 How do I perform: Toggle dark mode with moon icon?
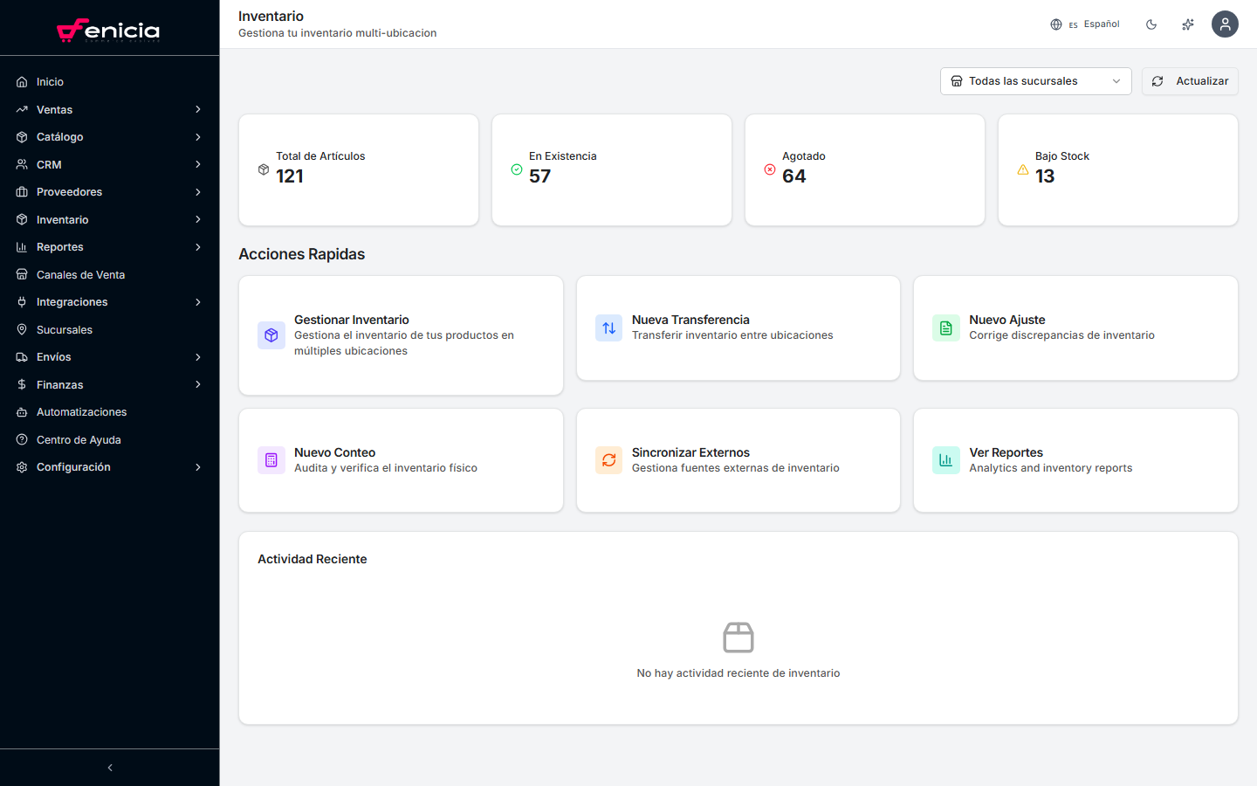[x=1151, y=24]
